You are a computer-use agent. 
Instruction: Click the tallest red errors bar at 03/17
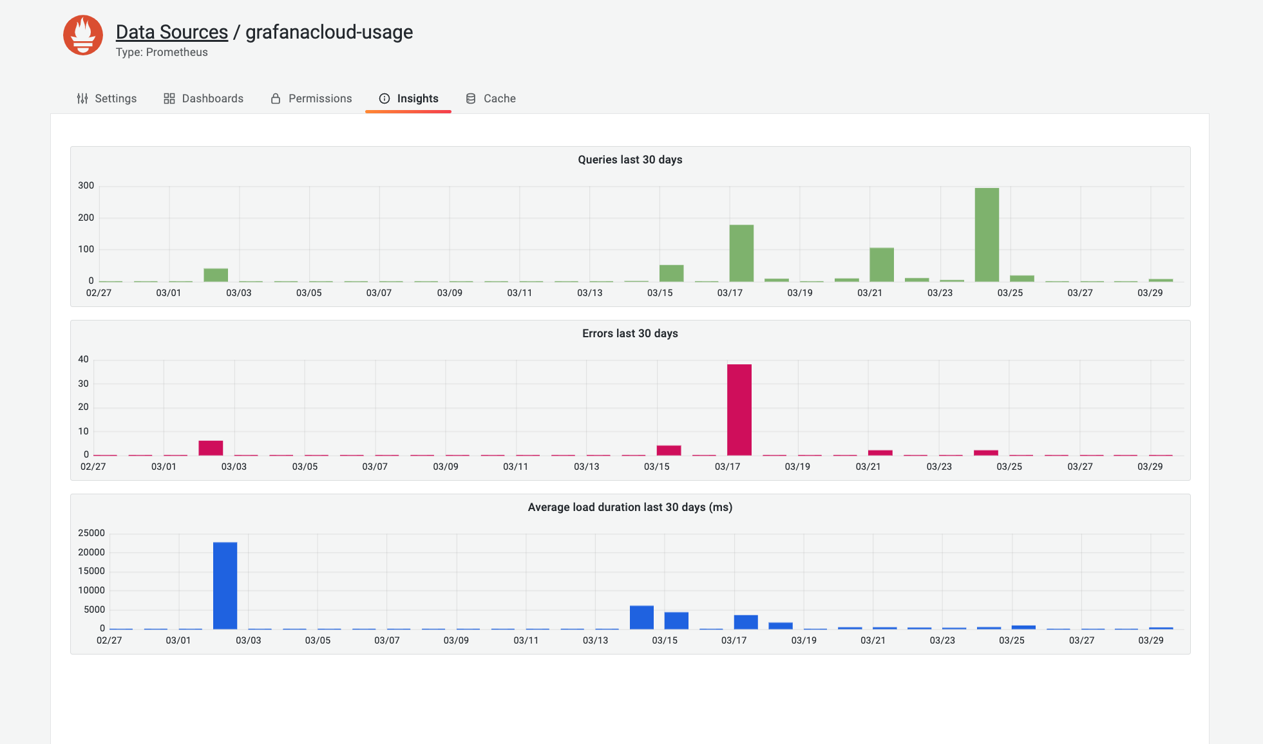(739, 410)
